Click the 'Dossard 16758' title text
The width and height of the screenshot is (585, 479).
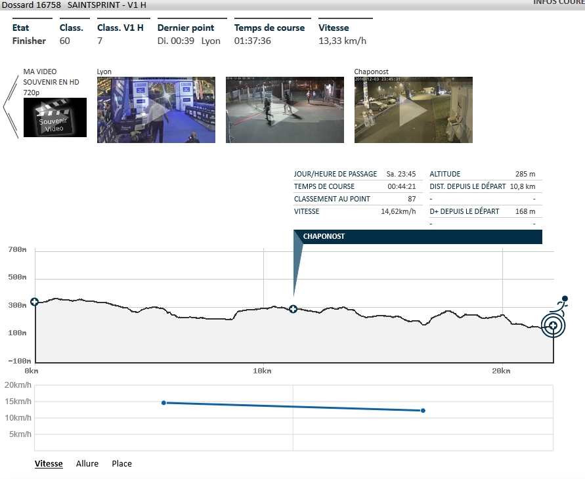click(32, 5)
